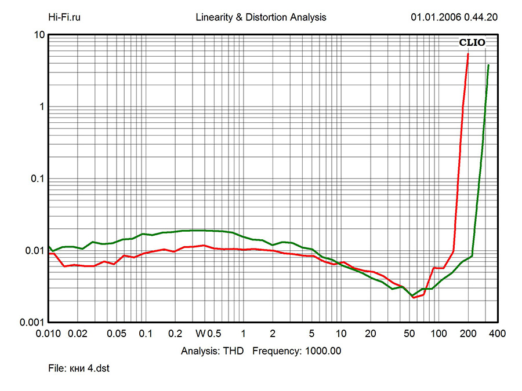522x391 pixels.
Task: Click the 50 label on horizontal axis
Action: [x=409, y=334]
